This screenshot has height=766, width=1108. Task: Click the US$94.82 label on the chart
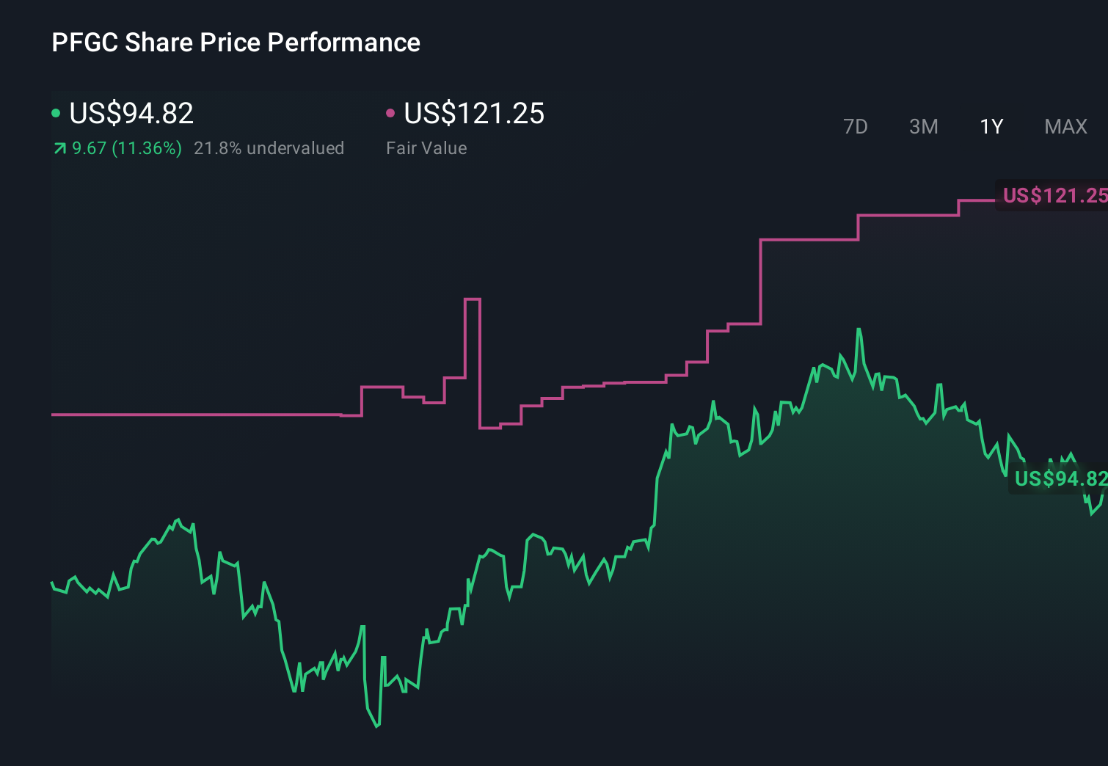(1059, 480)
